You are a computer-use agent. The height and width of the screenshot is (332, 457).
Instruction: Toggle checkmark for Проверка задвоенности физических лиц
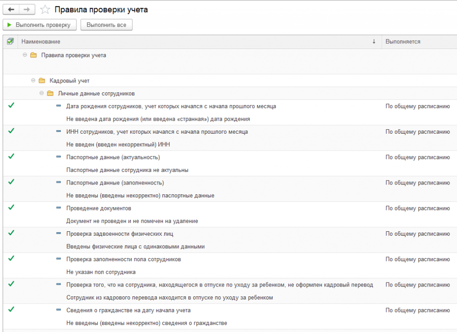pos(11,233)
